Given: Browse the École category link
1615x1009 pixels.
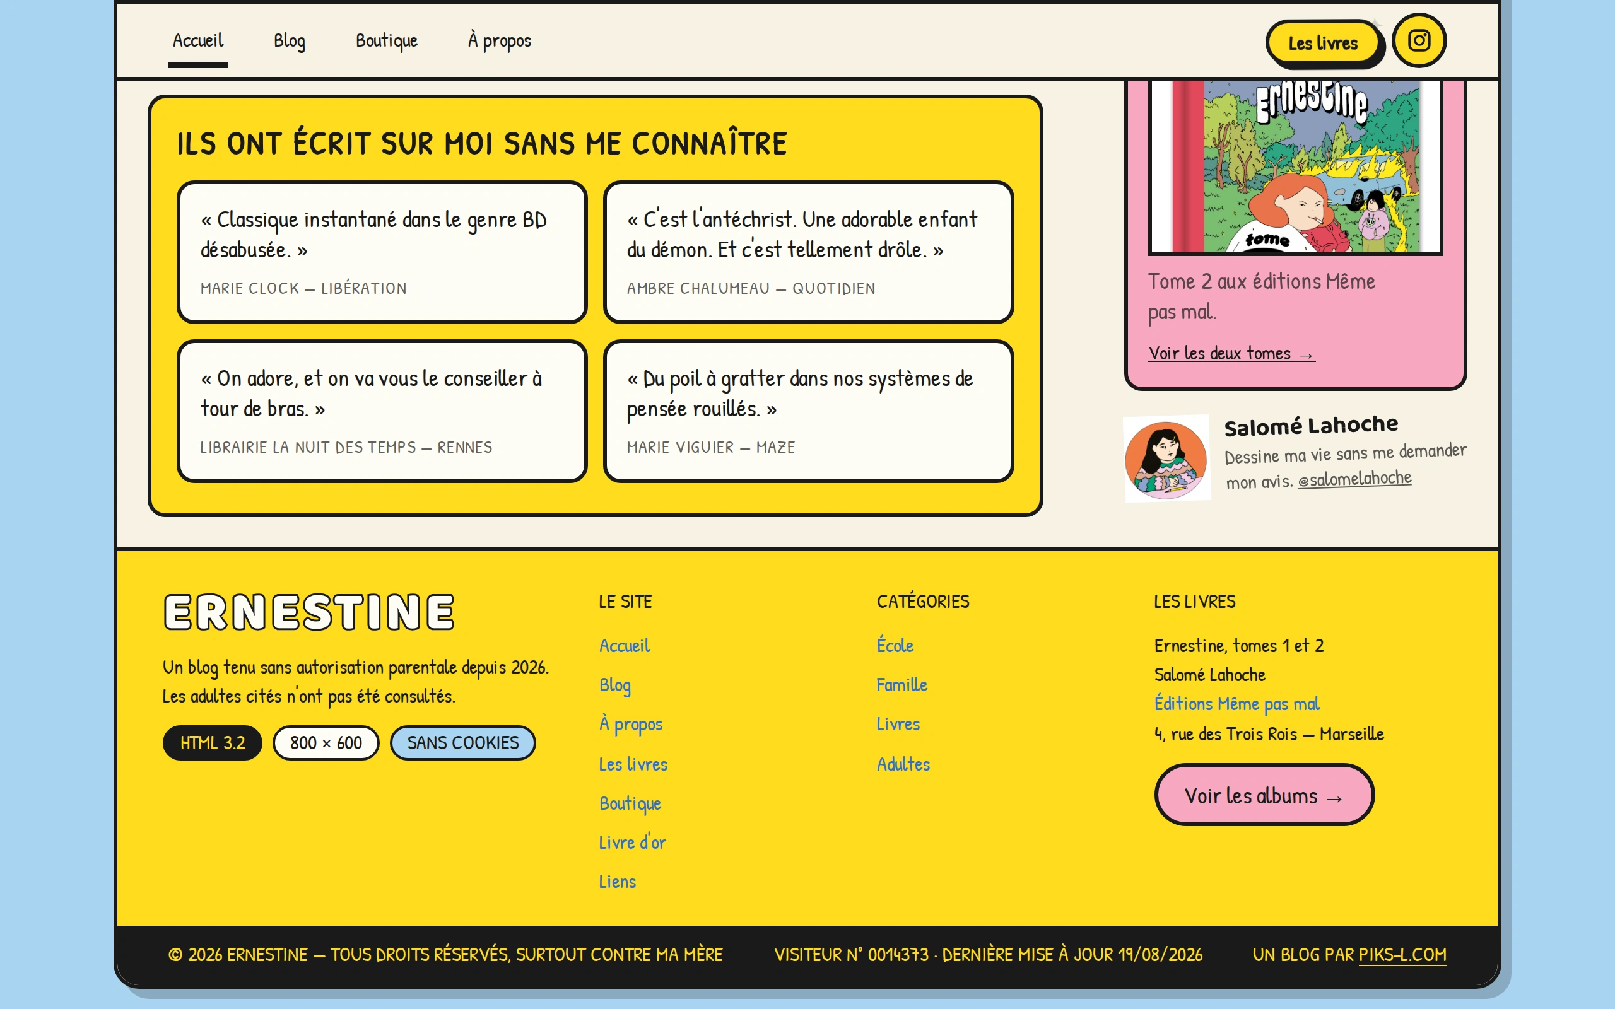Looking at the screenshot, I should tap(895, 645).
